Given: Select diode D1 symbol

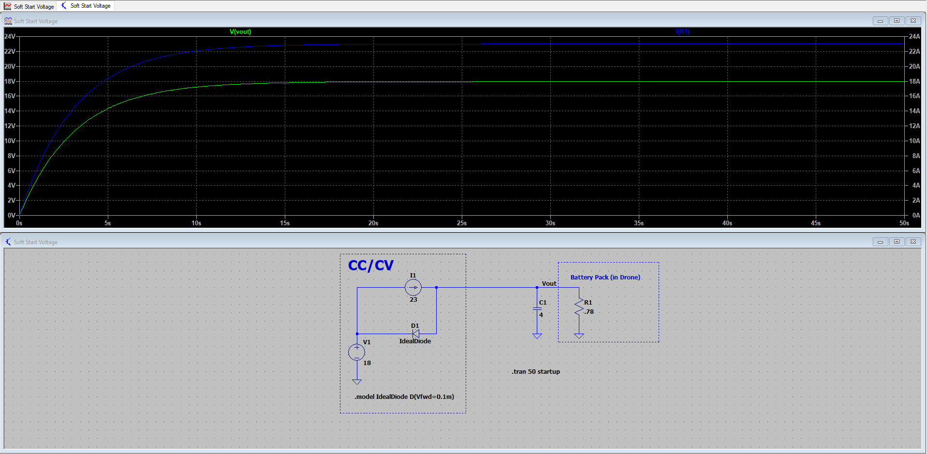Looking at the screenshot, I should pyautogui.click(x=415, y=334).
